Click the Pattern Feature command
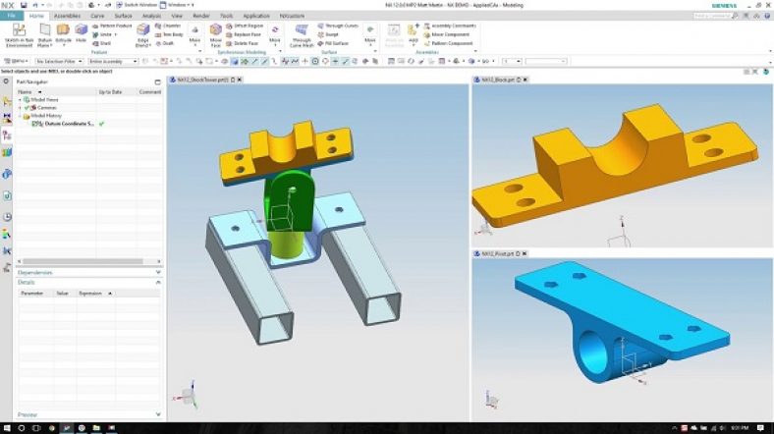This screenshot has height=434, width=774. pos(112,26)
